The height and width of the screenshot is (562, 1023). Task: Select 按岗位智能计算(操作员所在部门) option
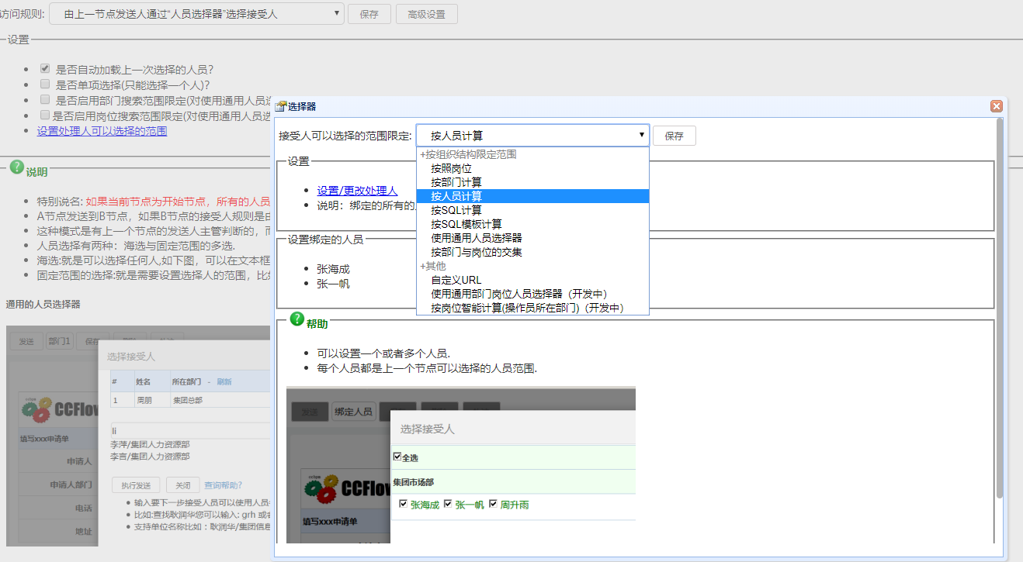(532, 308)
